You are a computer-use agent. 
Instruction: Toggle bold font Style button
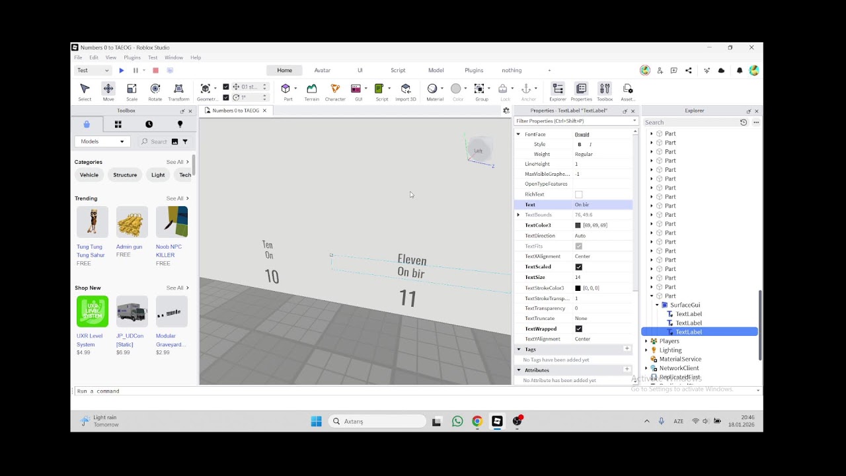tap(580, 144)
